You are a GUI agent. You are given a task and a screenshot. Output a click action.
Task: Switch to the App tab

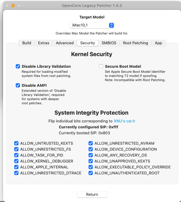tap(158, 43)
